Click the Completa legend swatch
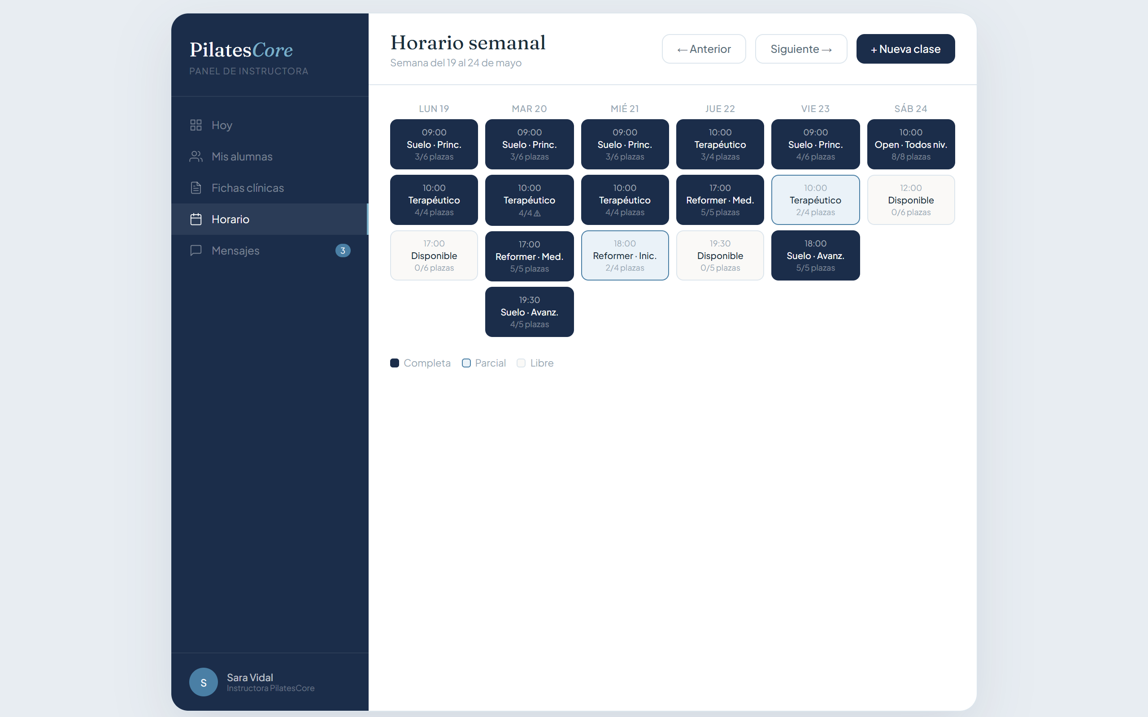The height and width of the screenshot is (717, 1148). pos(395,363)
